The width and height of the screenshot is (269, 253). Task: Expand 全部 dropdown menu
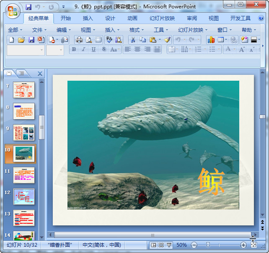coord(15,30)
